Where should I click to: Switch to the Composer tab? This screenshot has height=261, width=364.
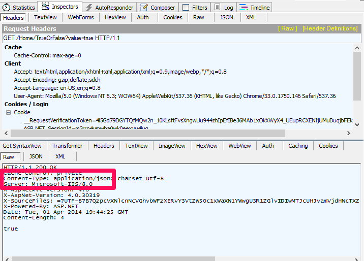click(x=158, y=7)
